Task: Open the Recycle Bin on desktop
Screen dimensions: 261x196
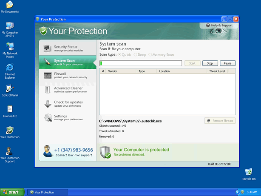Action: pyautogui.click(x=249, y=173)
